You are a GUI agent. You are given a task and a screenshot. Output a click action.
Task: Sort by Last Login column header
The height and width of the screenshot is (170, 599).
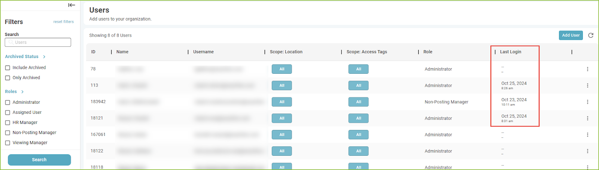coord(511,52)
